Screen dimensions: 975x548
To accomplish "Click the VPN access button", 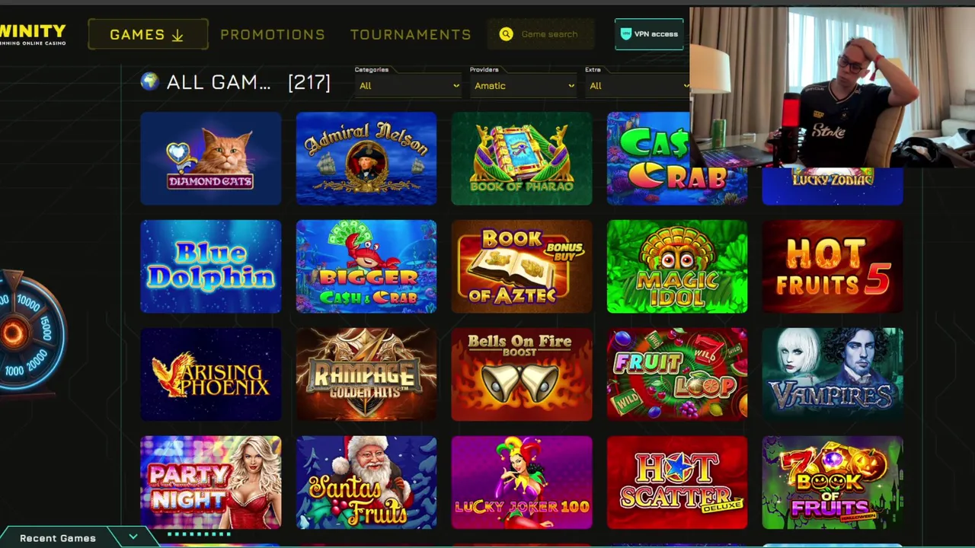I will [649, 34].
